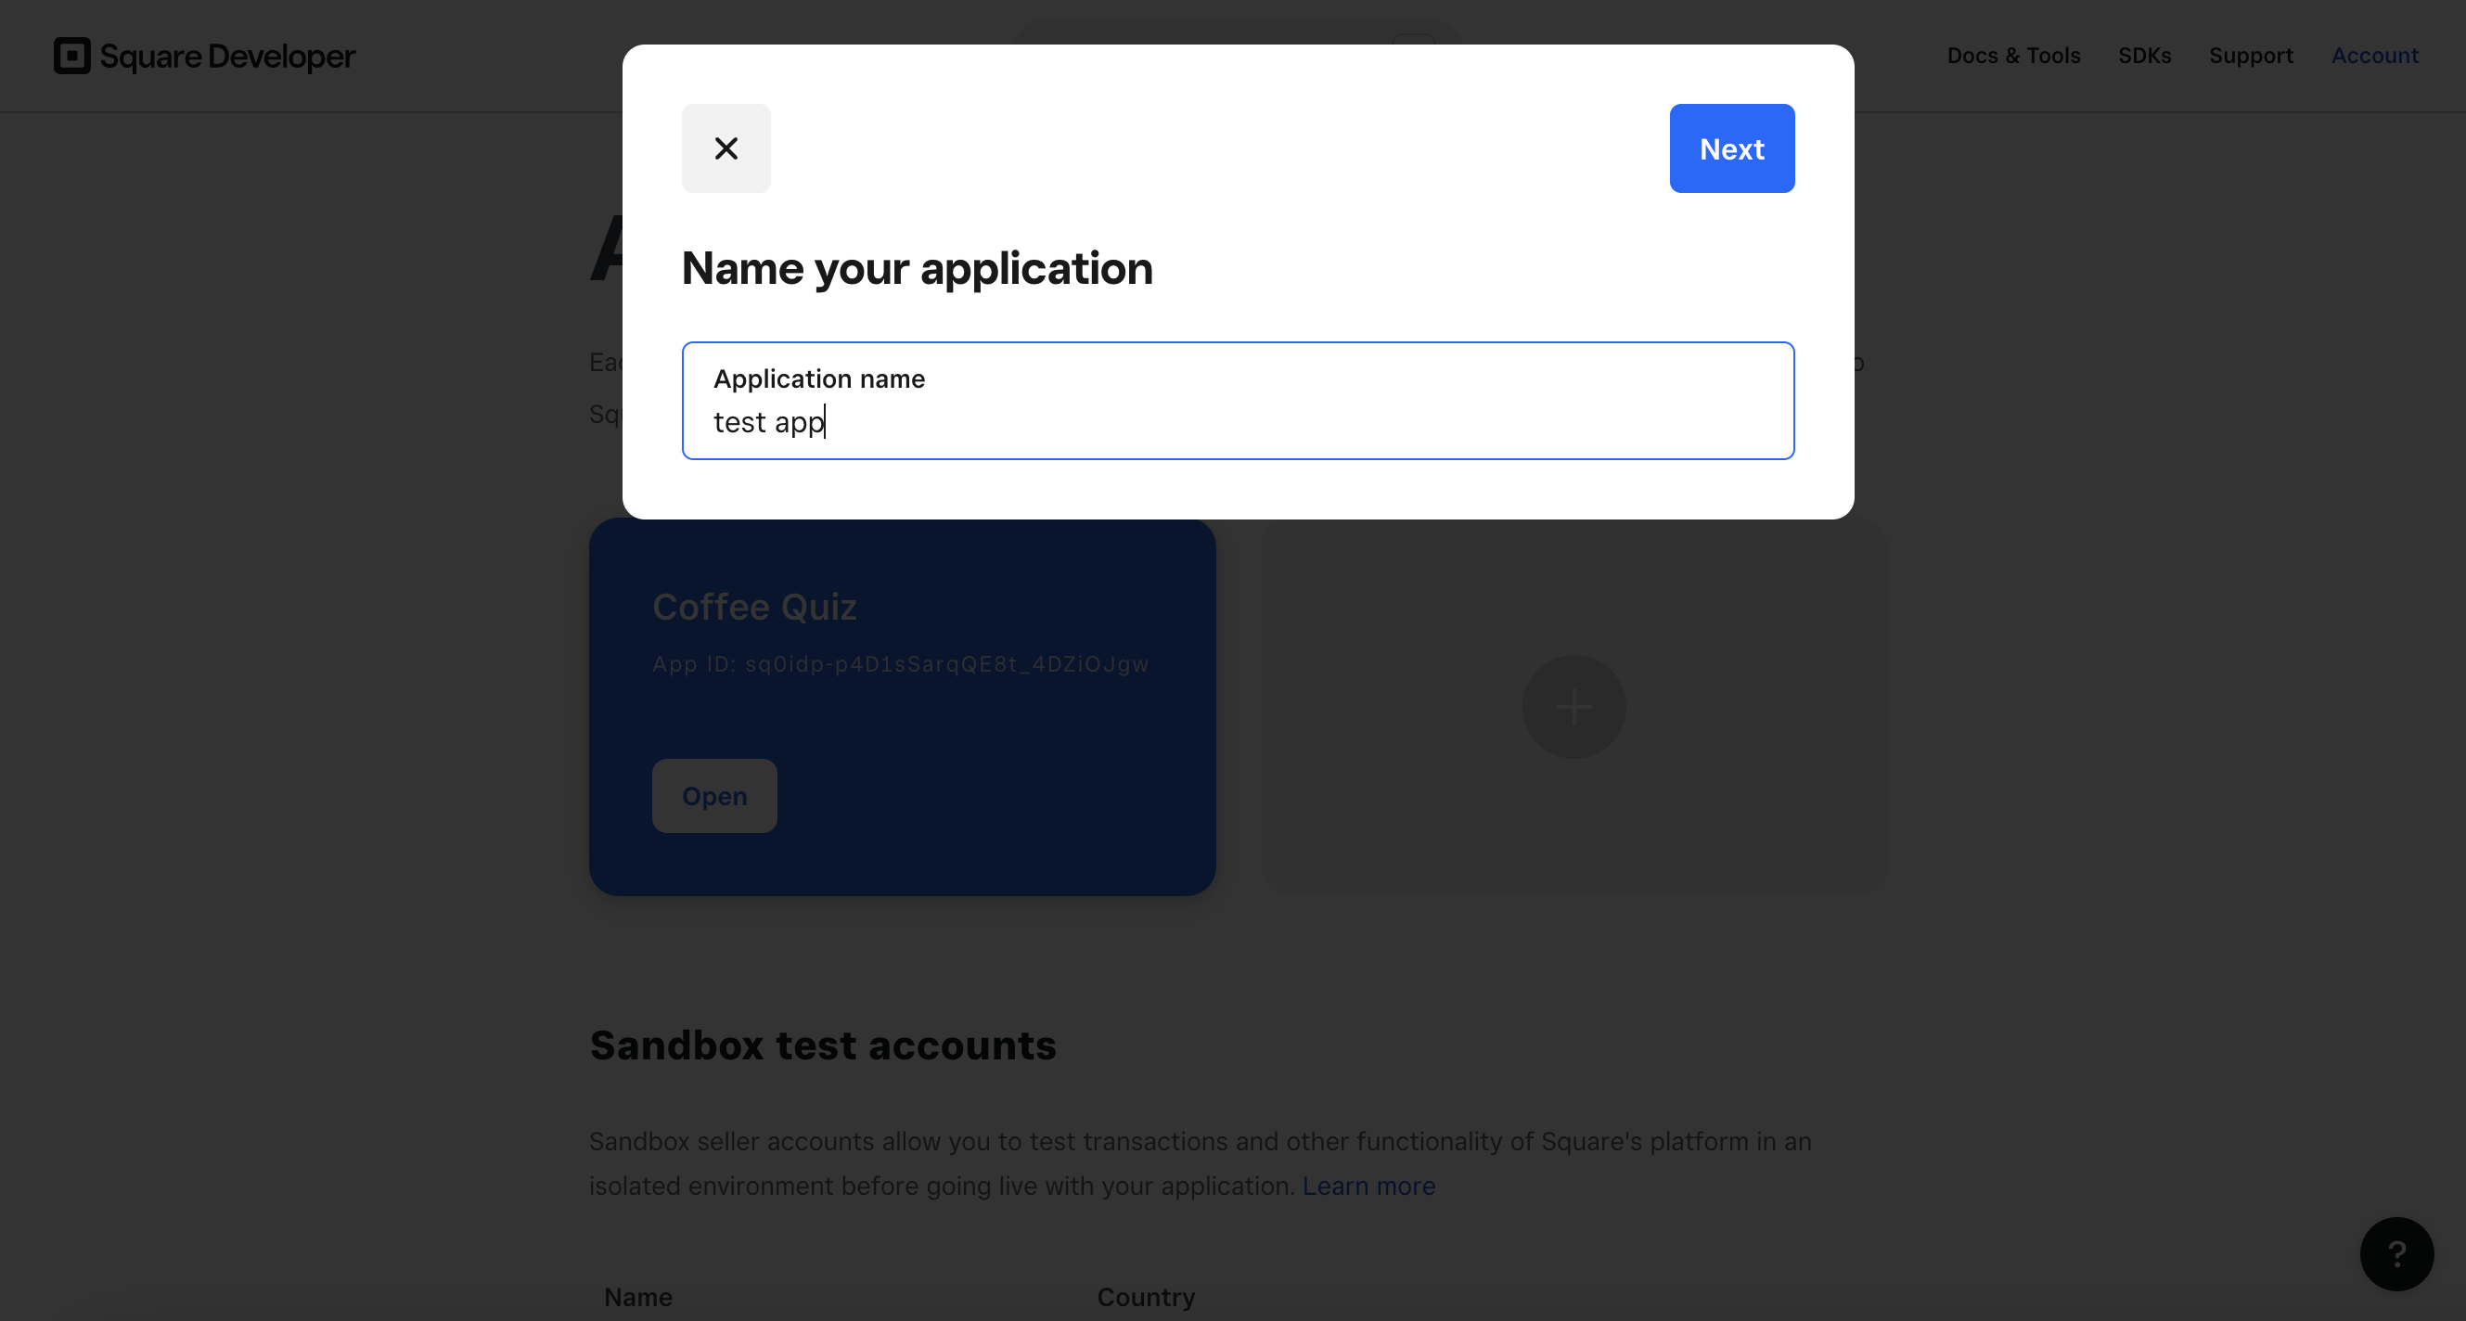Open the Docs & Tools menu
Screen dimensions: 2466x1321
(2013, 56)
